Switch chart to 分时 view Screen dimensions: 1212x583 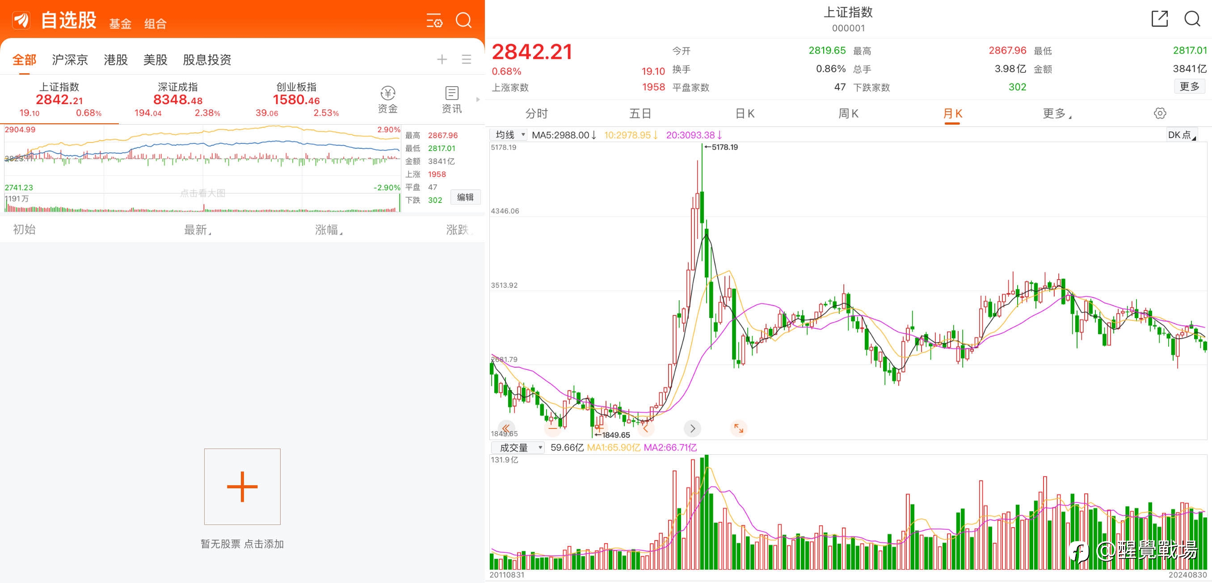pos(536,113)
